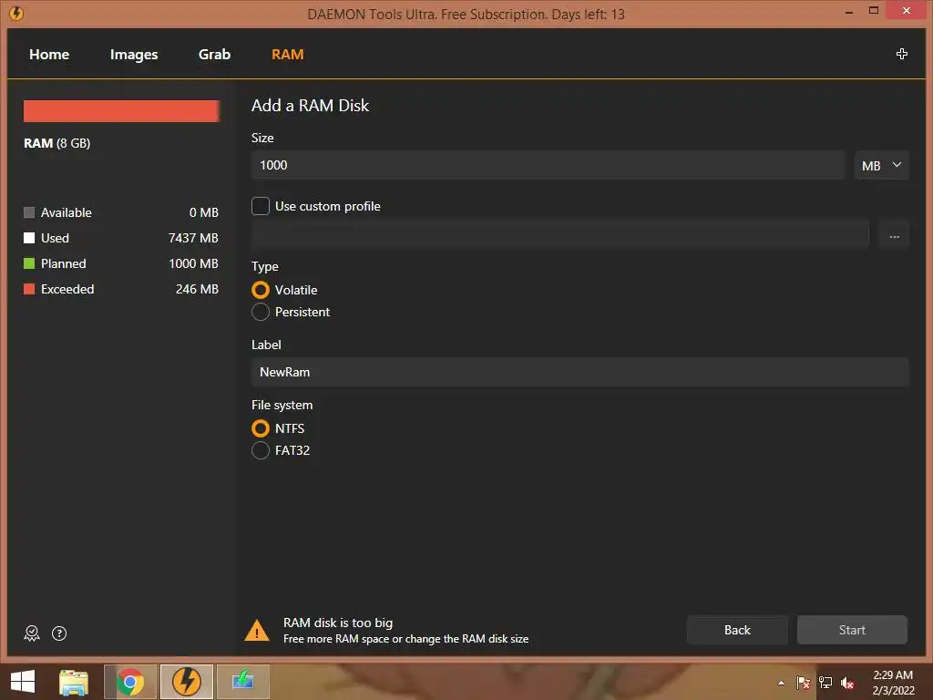This screenshot has height=700, width=933.
Task: Show hidden system tray icons
Action: pos(781,683)
